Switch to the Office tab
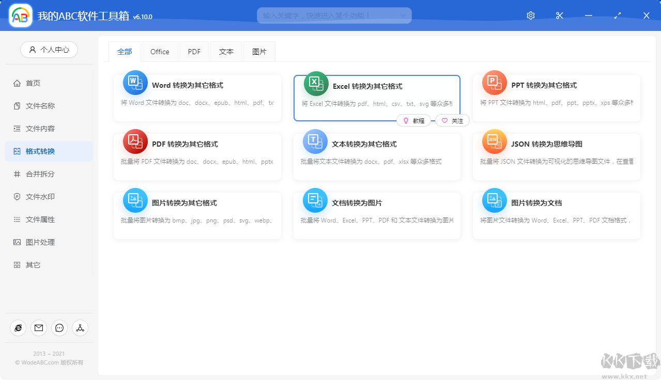The image size is (661, 380). (159, 52)
